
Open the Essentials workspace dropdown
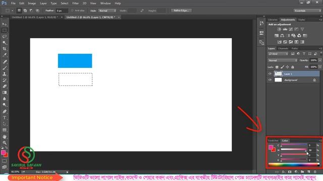point(307,11)
